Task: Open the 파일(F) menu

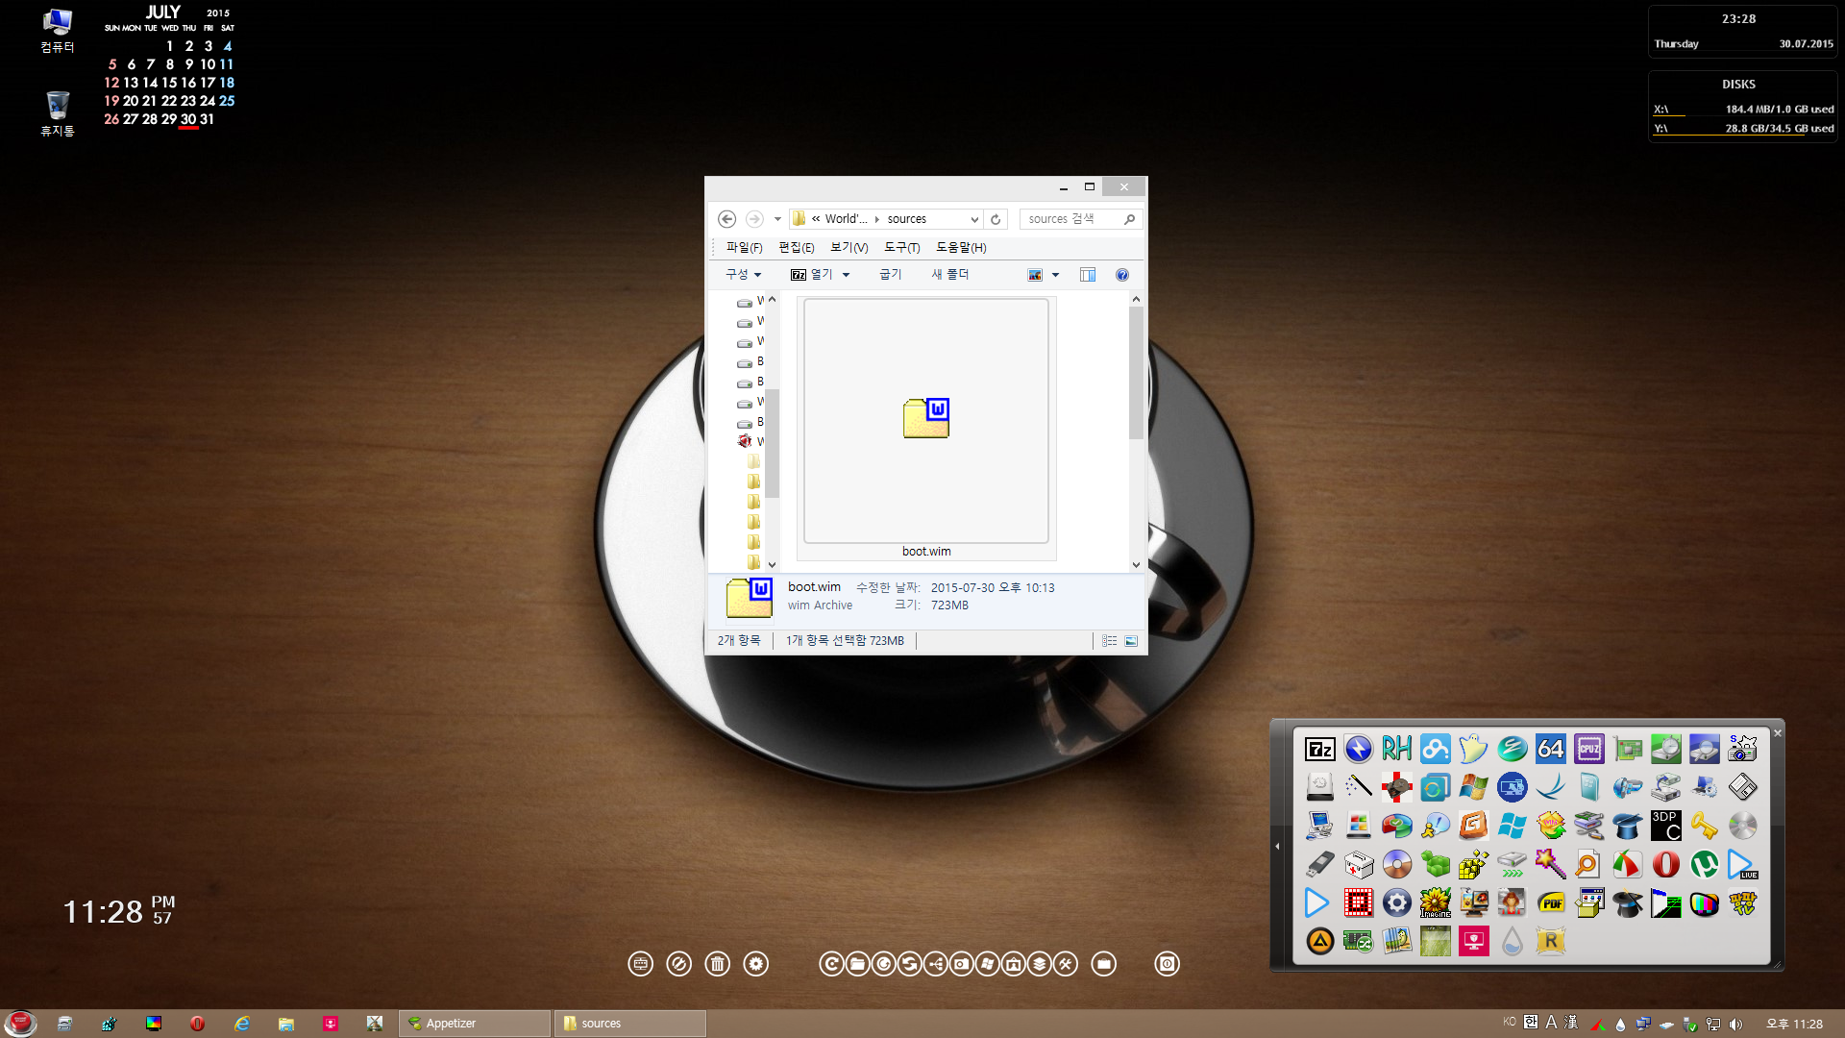Action: 744,248
